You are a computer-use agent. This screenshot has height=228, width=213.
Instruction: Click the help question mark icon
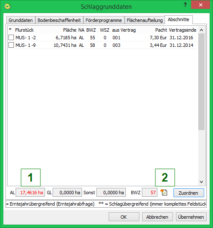click(185, 5)
